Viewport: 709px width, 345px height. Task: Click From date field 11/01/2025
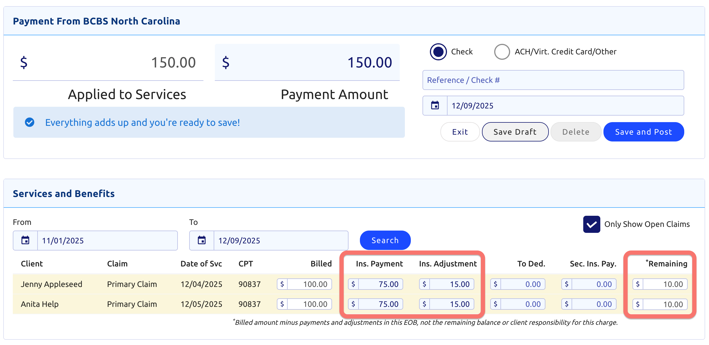click(x=107, y=241)
